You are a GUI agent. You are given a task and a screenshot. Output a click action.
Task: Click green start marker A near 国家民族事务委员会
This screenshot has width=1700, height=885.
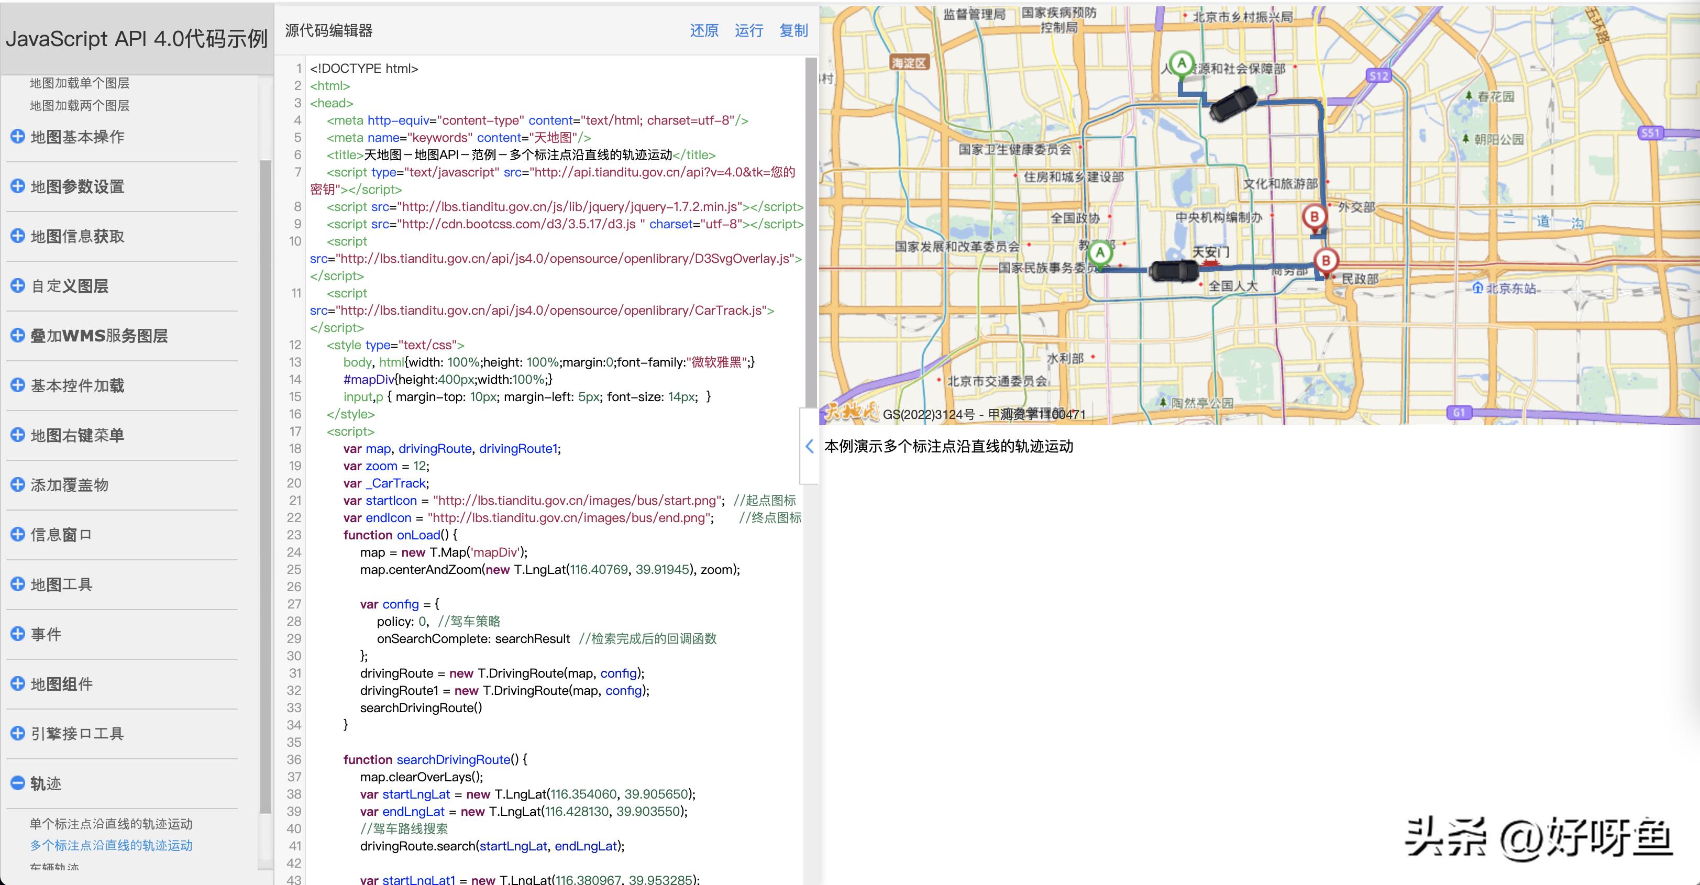click(x=1099, y=253)
